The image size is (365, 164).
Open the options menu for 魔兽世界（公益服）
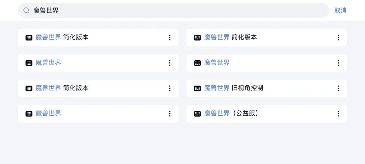click(x=338, y=113)
